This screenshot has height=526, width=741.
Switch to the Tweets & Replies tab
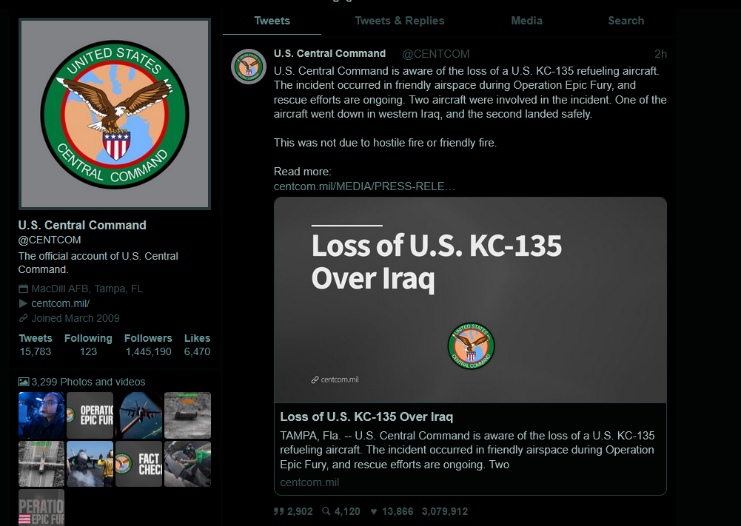pyautogui.click(x=399, y=21)
